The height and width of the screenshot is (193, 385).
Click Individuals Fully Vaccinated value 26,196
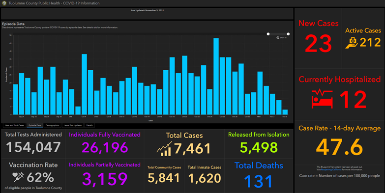pyautogui.click(x=105, y=147)
